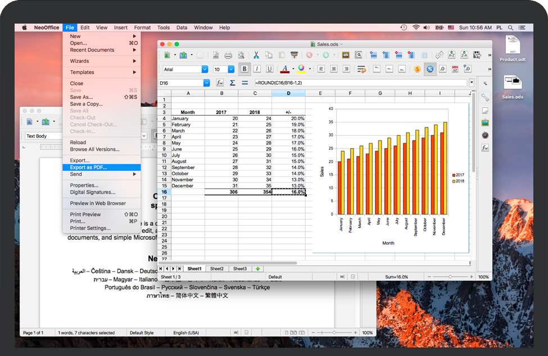Add a new sheet with green plus

pos(258,269)
